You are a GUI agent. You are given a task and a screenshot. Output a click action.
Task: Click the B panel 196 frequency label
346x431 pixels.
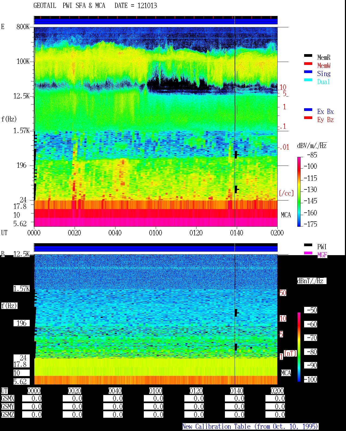click(22, 323)
